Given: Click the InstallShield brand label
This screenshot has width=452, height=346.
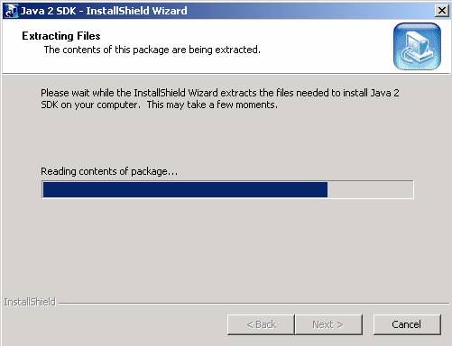Looking at the screenshot, I should tap(30, 302).
